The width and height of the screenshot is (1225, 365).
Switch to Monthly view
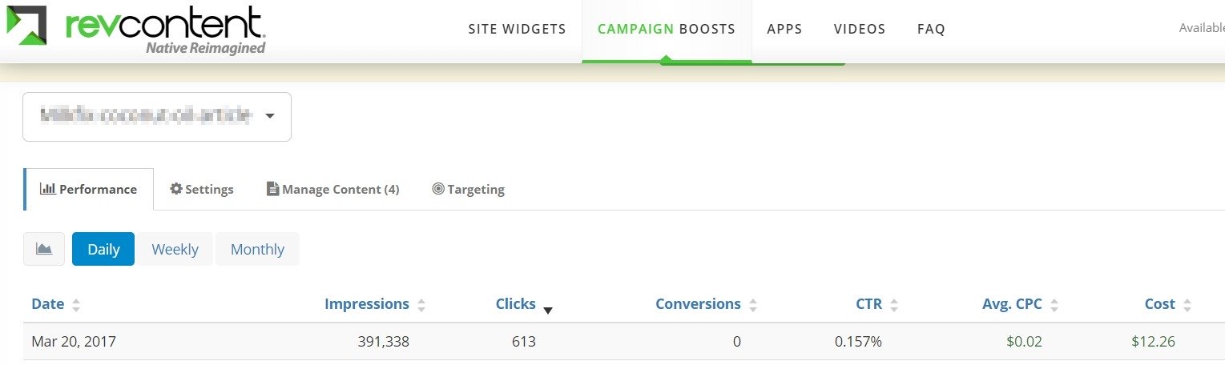257,249
